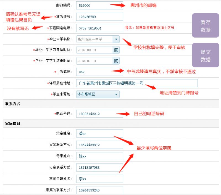Expand the 毕业中学名称 school dropdown
Screen dimensions: 221x195
(116, 39)
